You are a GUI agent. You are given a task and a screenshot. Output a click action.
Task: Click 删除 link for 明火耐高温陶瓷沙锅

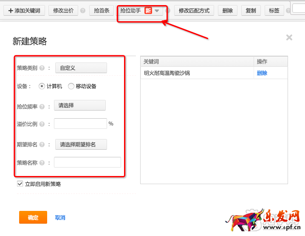pyautogui.click(x=262, y=73)
